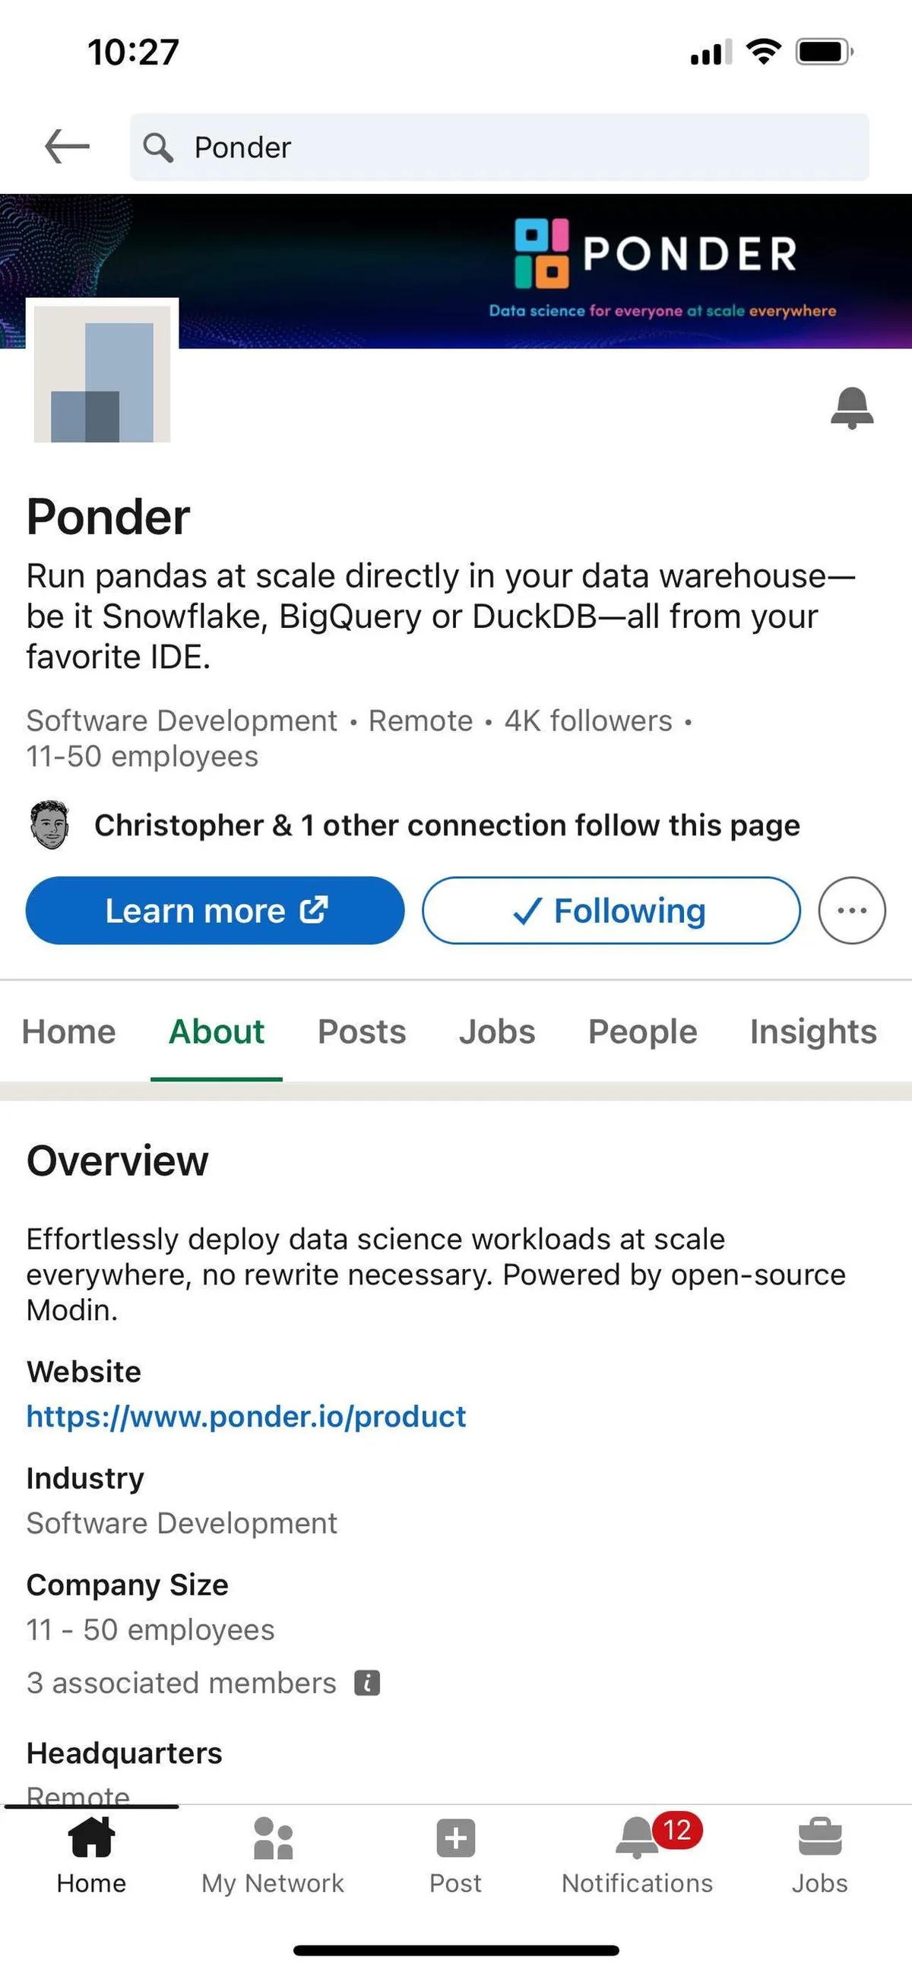
Task: Toggle the Following button to unfollow
Action: click(611, 910)
